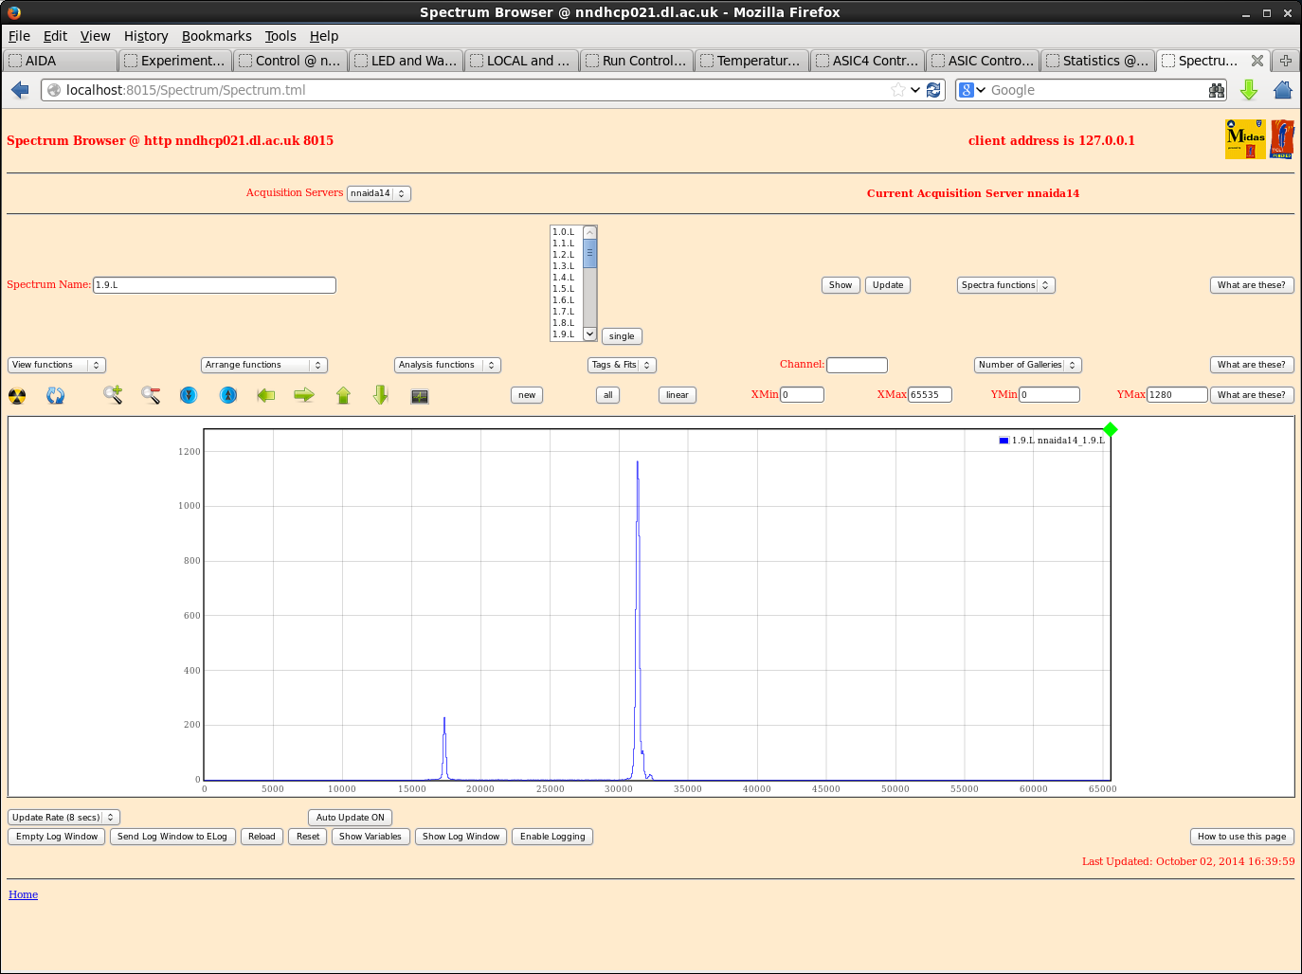The height and width of the screenshot is (974, 1302).
Task: Toggle the single display mode button
Action: [x=622, y=336]
